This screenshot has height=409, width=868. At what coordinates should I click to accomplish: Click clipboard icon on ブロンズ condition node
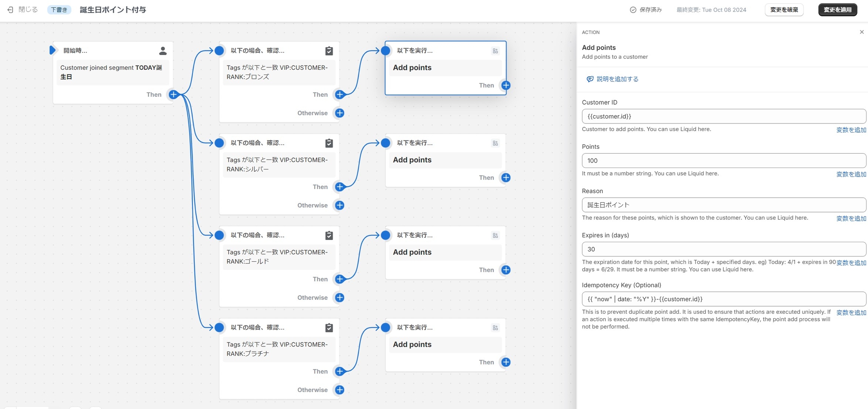point(329,51)
